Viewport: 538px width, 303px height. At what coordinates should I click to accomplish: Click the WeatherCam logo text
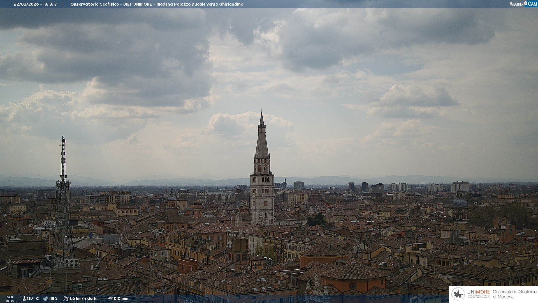pyautogui.click(x=516, y=4)
